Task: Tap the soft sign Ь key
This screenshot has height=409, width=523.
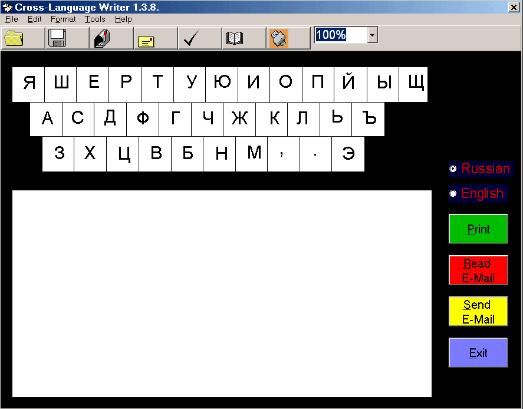Action: [x=335, y=119]
